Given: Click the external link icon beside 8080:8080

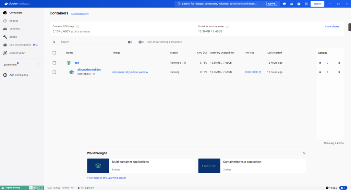Looking at the screenshot, I should [x=260, y=72].
